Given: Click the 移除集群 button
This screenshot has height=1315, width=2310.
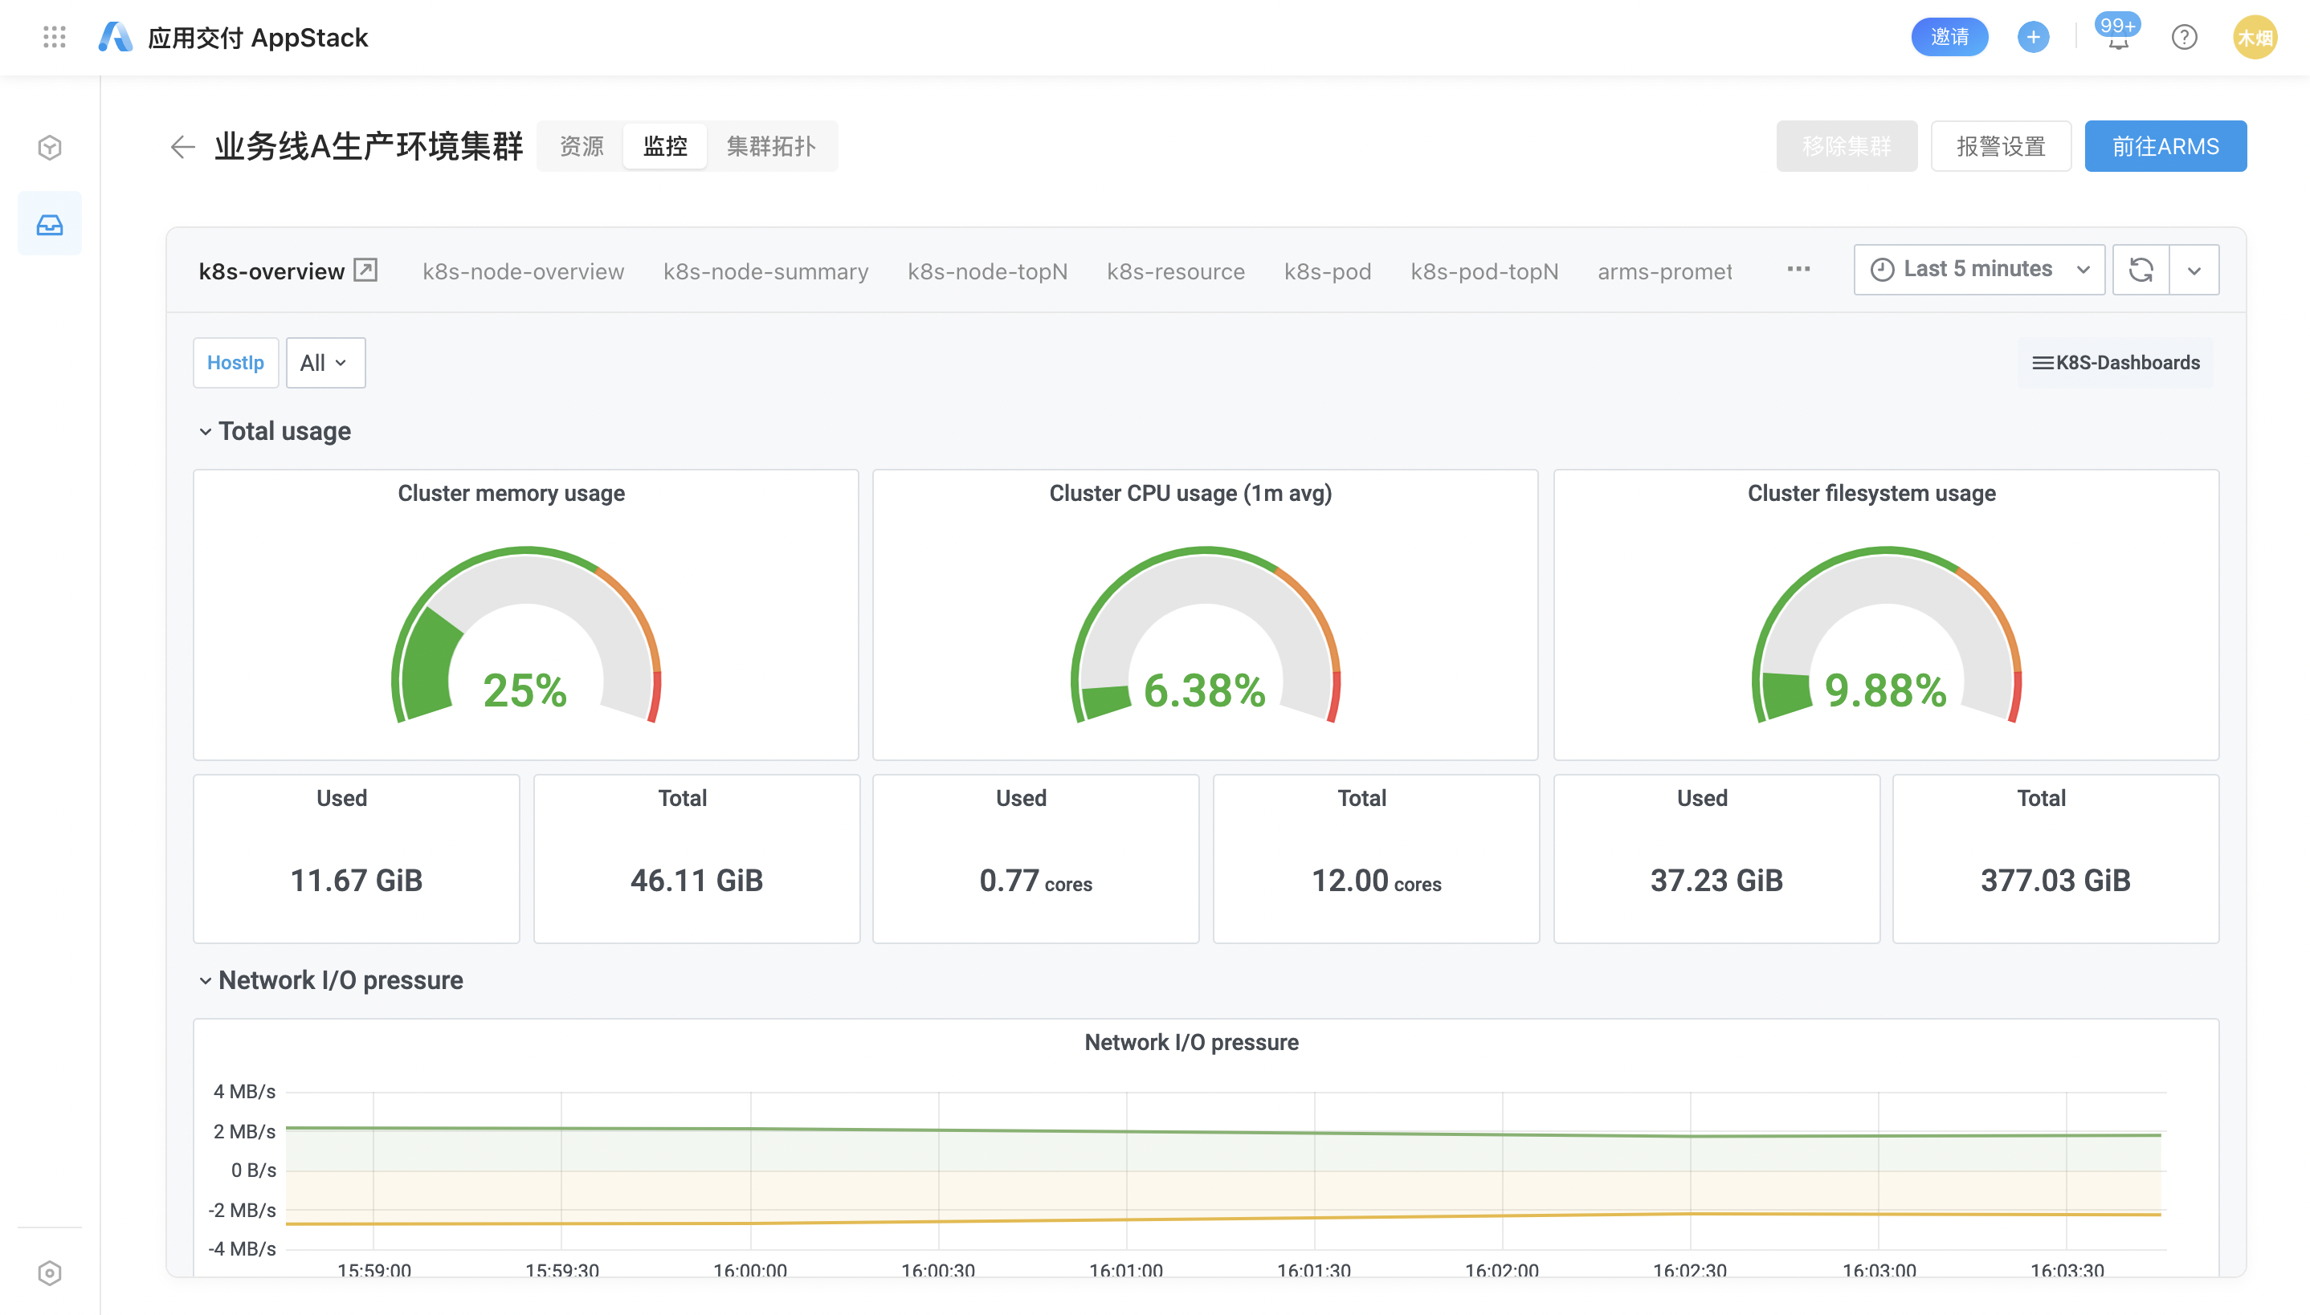Looking at the screenshot, I should [1846, 145].
